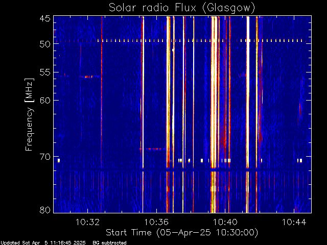Screen dimensions: 327x245
Task: Click the 70 frequency tick label
Action: point(45,157)
